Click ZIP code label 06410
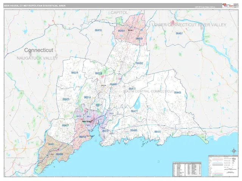This screenshot has width=242, height=181. [x=98, y=30]
